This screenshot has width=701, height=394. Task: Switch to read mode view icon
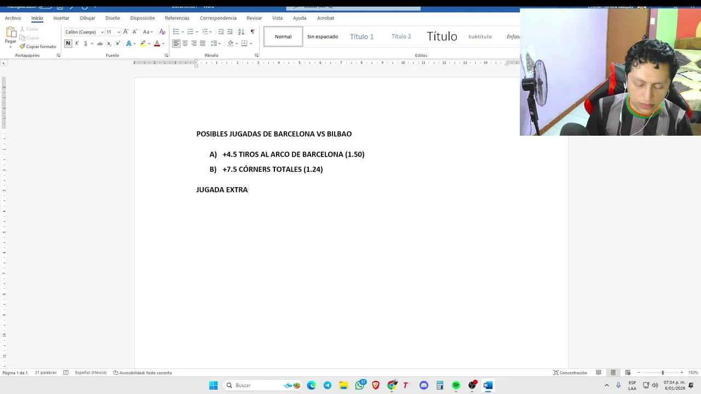(599, 373)
